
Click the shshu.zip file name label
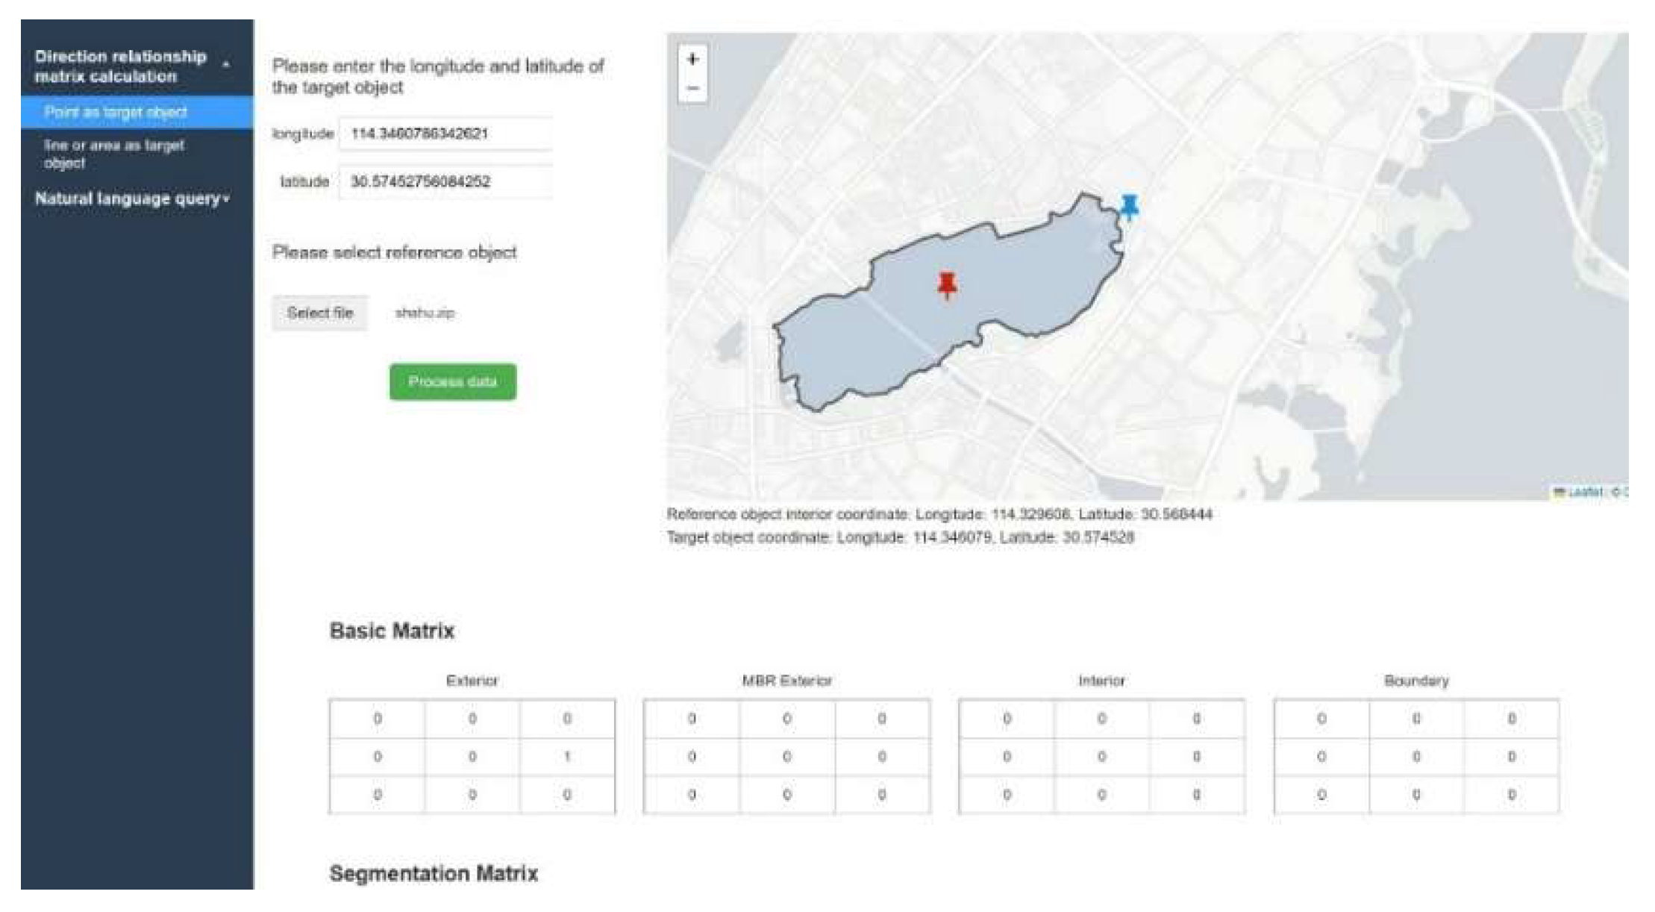tap(425, 313)
